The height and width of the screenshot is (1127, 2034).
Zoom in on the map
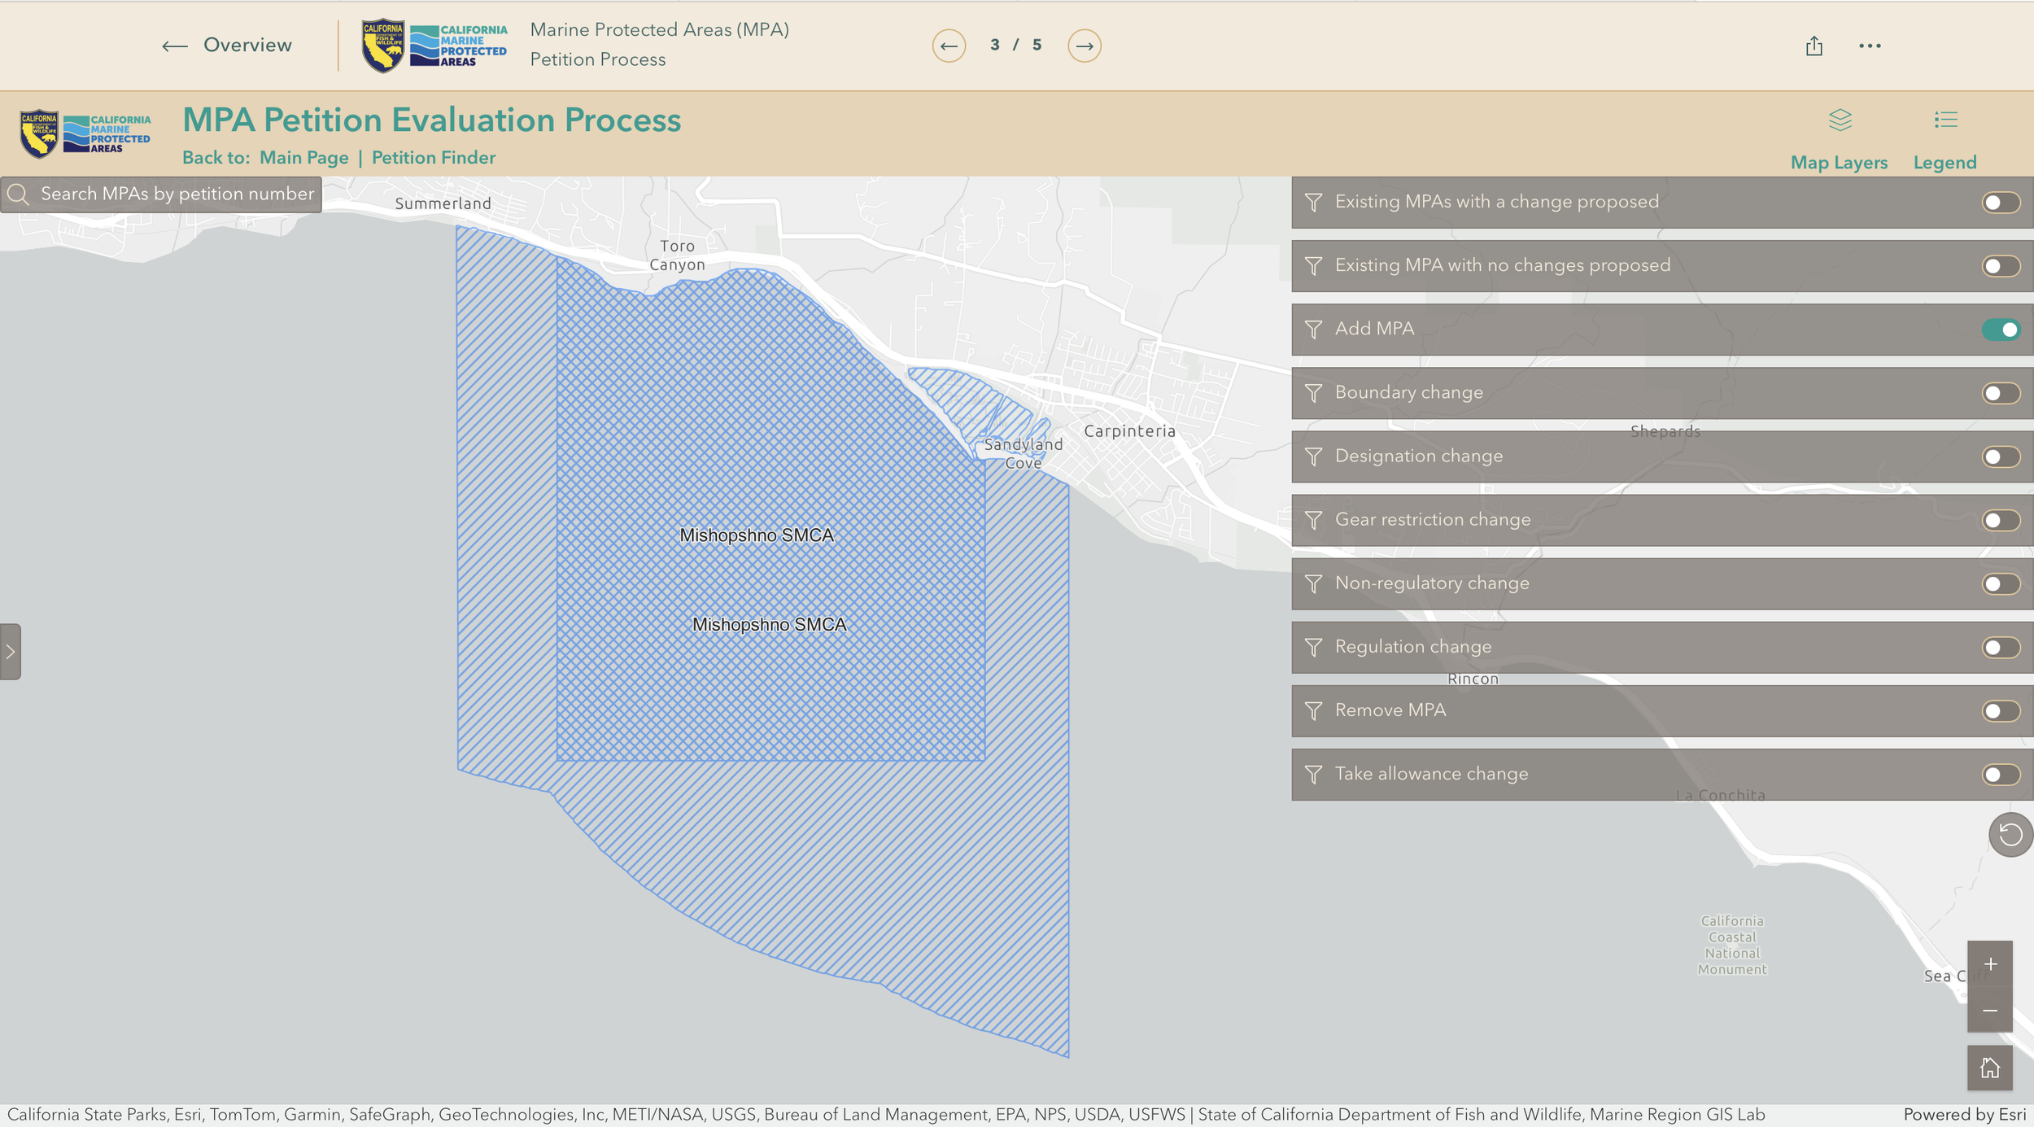tap(1989, 964)
